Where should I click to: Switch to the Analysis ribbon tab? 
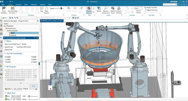tap(18, 5)
